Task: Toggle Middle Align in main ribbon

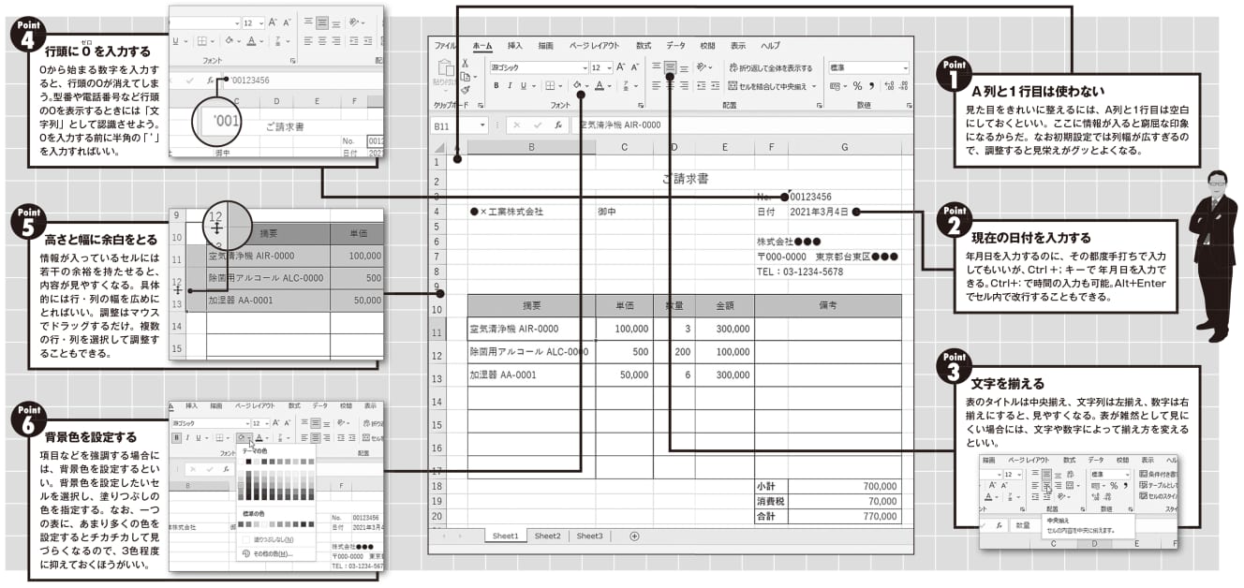Action: point(670,67)
